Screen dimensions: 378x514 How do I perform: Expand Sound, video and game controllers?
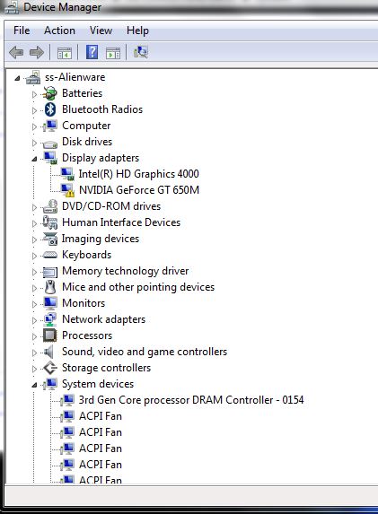[x=34, y=353]
